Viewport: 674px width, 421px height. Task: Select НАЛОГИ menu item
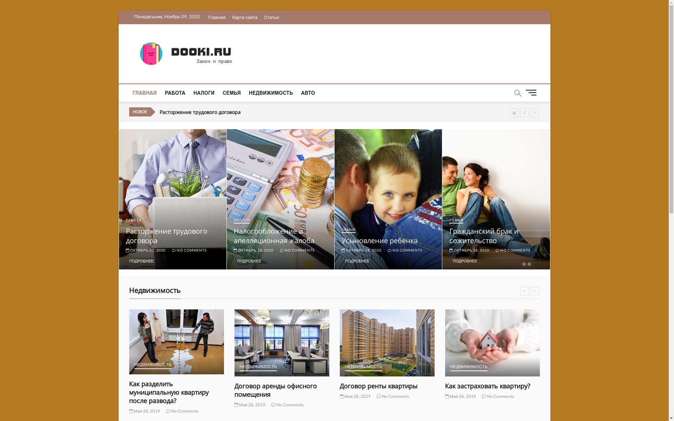coord(204,93)
